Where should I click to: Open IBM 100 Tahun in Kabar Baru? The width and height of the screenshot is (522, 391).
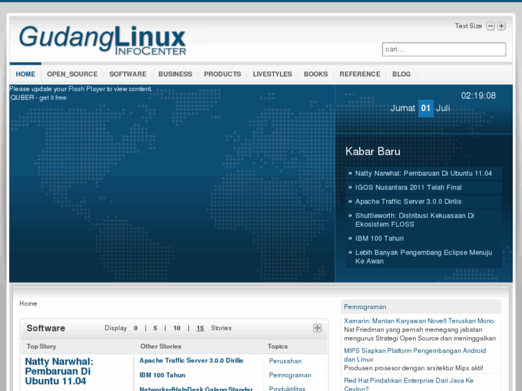[x=379, y=238]
